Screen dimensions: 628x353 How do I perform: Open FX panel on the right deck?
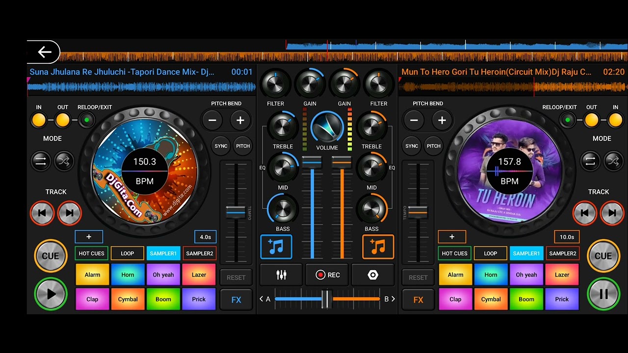tap(418, 300)
